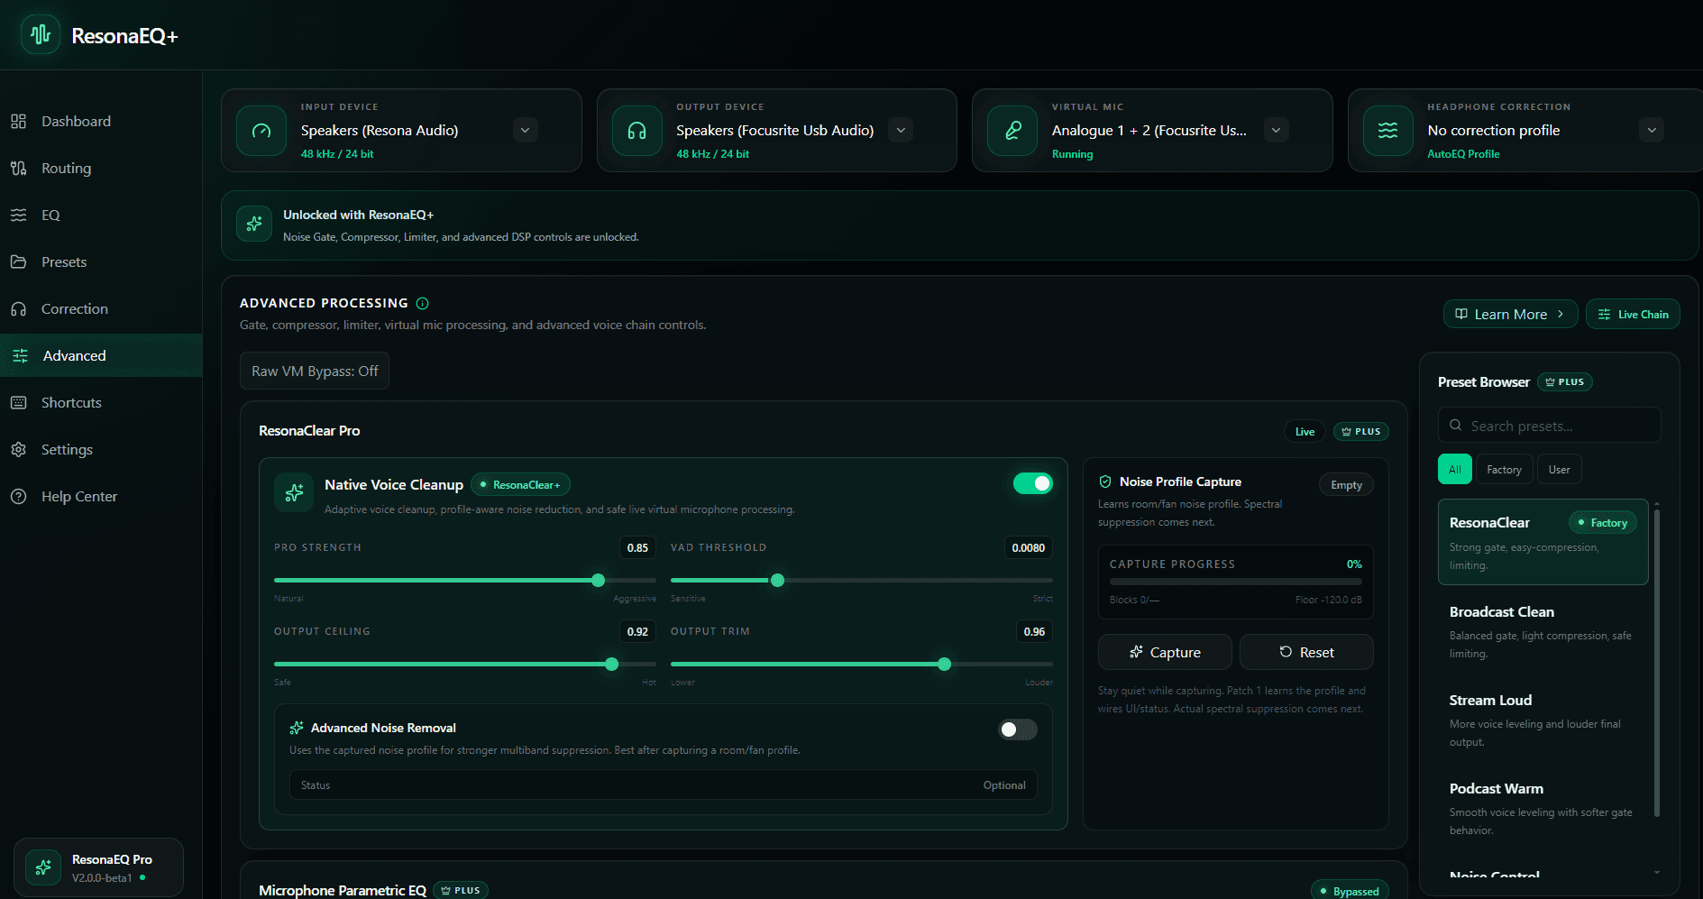
Task: Click the Headphone Correction waves icon
Action: pyautogui.click(x=1388, y=131)
